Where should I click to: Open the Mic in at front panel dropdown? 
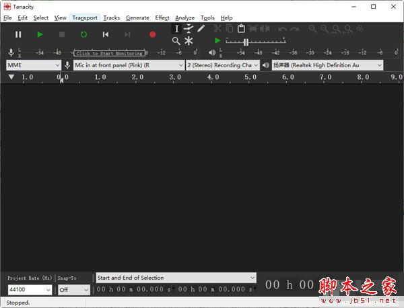(x=129, y=65)
